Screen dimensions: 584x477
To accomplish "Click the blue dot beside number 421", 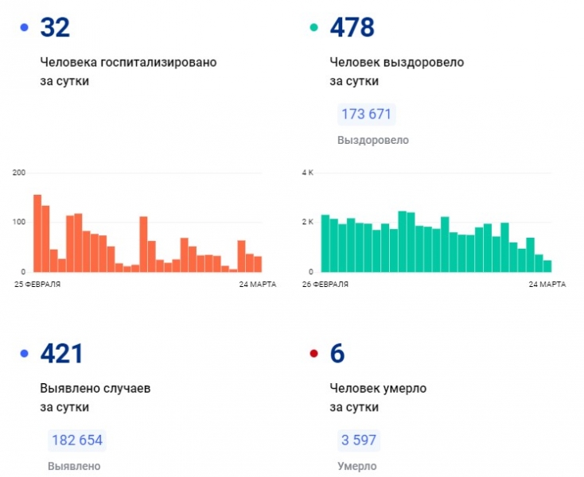I will (x=24, y=354).
